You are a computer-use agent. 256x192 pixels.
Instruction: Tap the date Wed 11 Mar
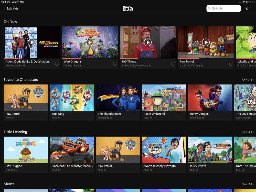pyautogui.click(x=18, y=2)
